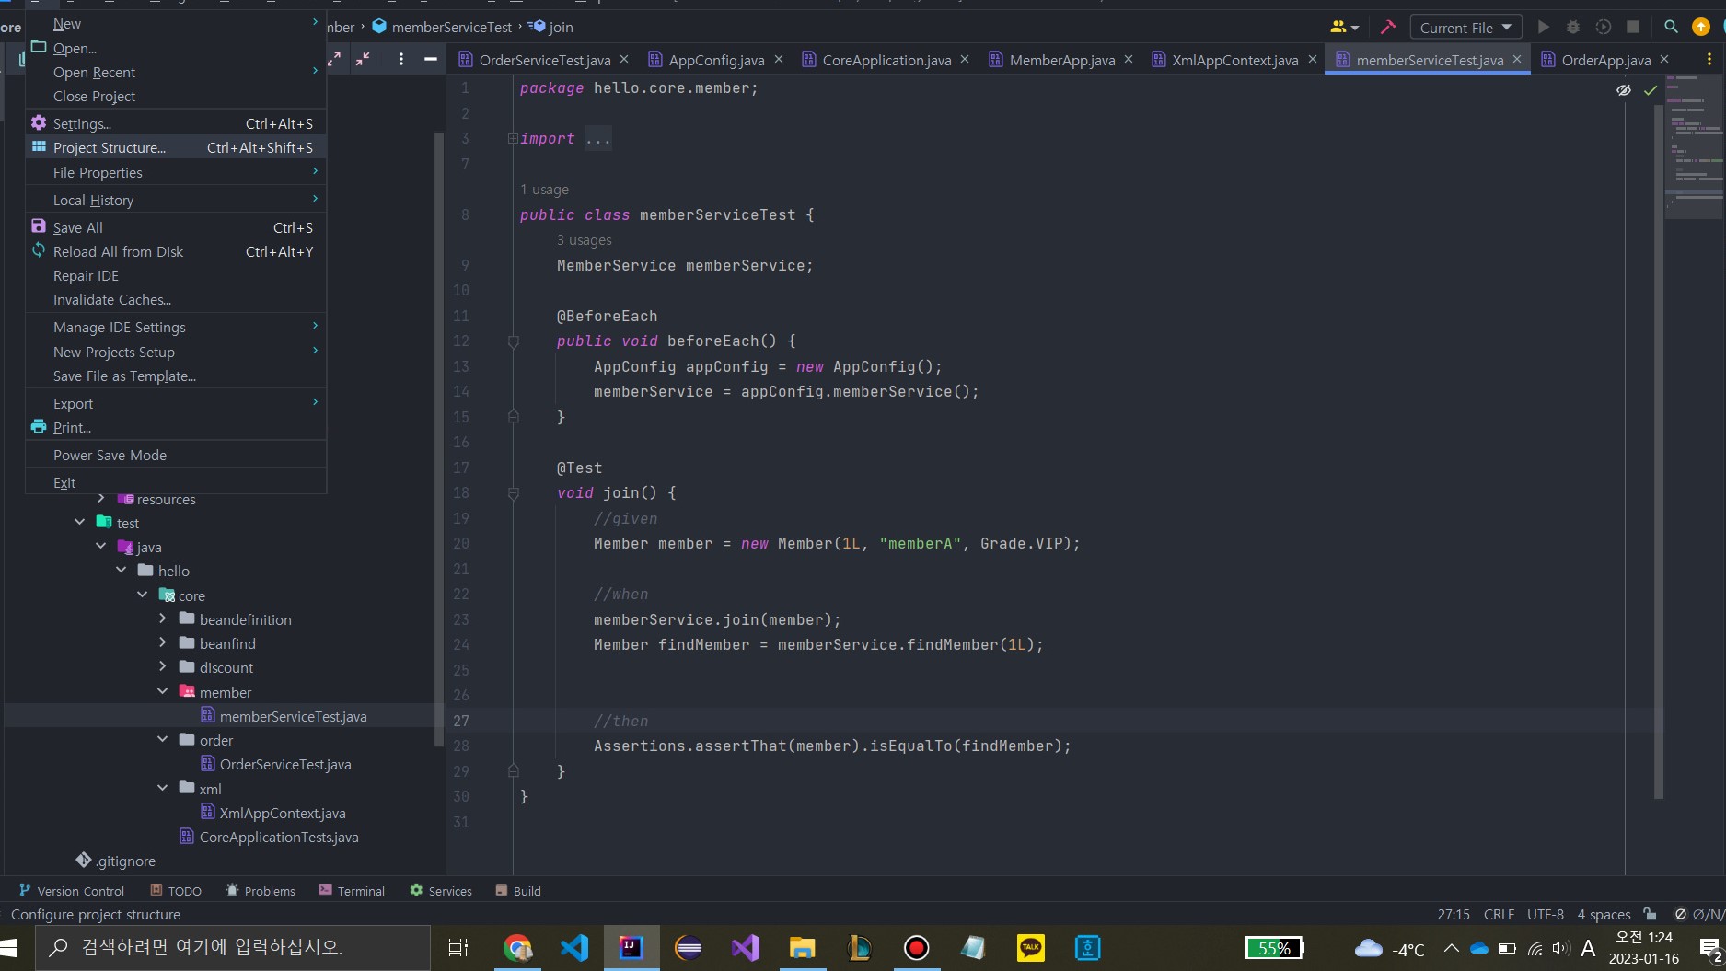The image size is (1726, 971).
Task: Expand the New submenu
Action: (176, 23)
